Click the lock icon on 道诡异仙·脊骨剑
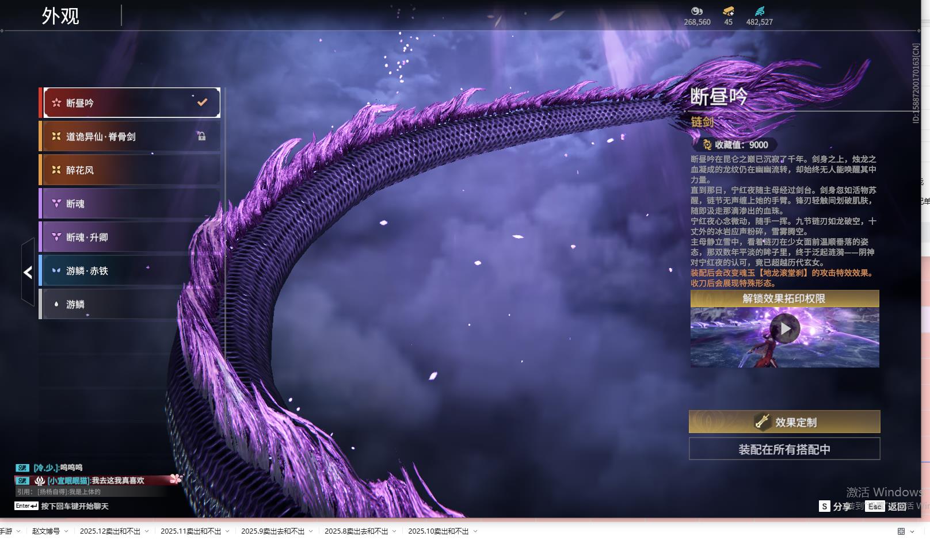This screenshot has height=540, width=930. tap(201, 136)
